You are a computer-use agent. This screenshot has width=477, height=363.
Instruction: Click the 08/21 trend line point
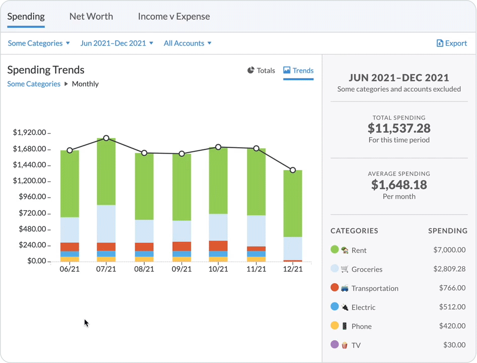144,153
